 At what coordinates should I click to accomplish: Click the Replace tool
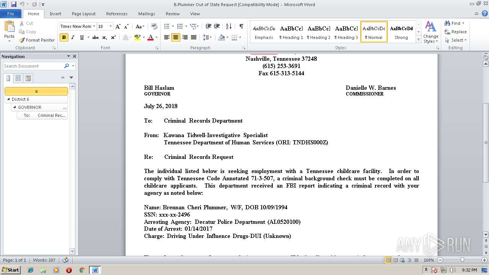click(x=455, y=32)
